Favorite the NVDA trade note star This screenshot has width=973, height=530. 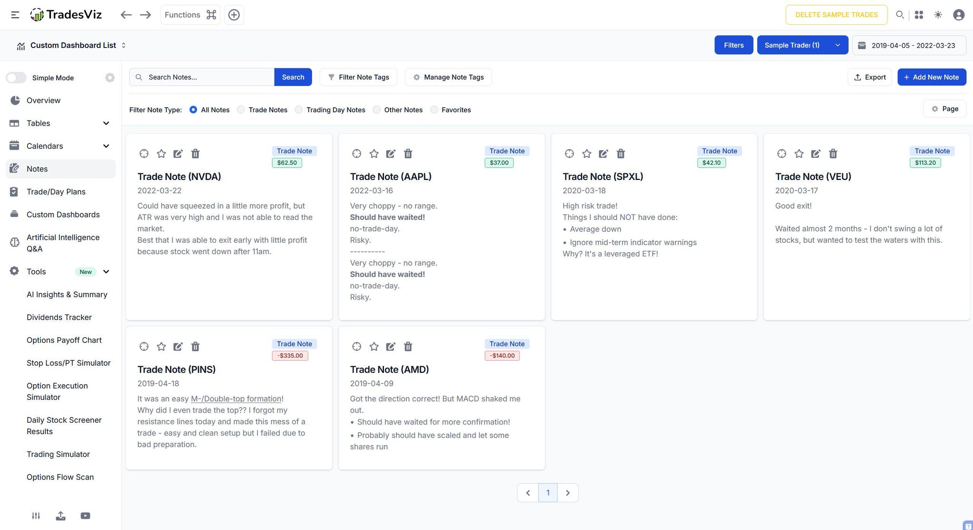(162, 153)
